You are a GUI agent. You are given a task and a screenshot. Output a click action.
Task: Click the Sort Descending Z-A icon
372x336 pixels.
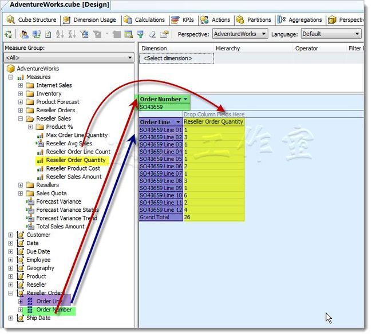[72, 34]
